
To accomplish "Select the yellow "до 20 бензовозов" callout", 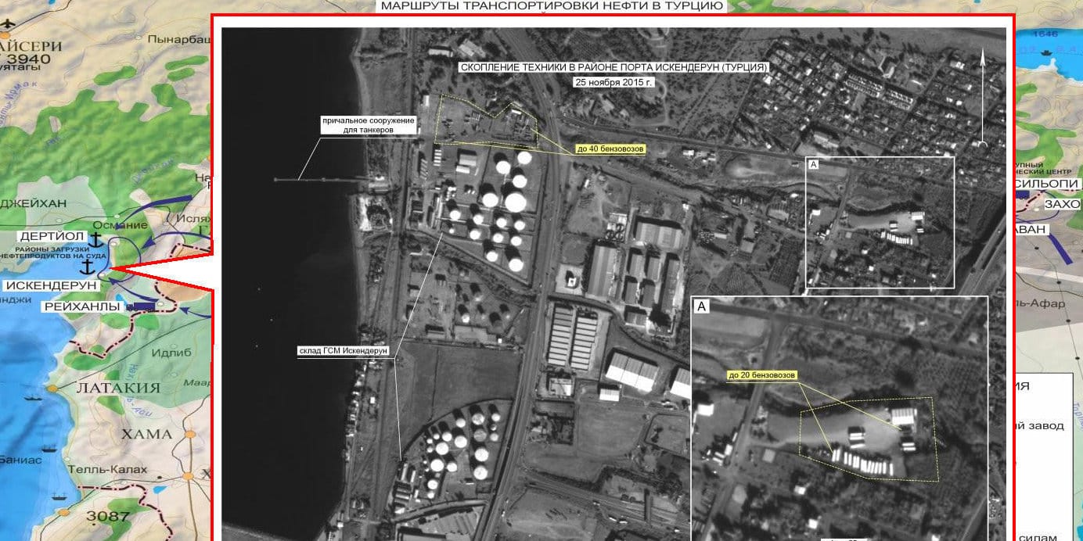I will [x=761, y=375].
